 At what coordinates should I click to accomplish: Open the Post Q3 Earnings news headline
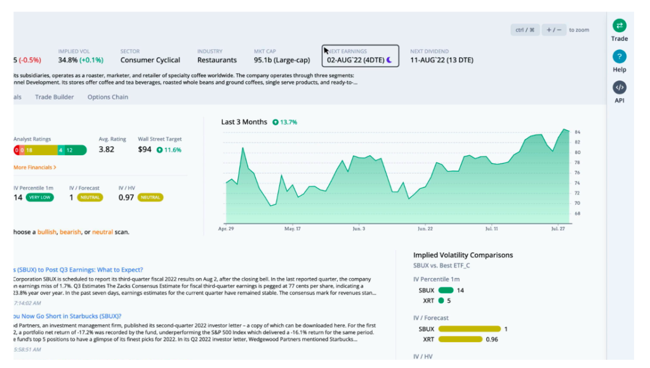[78, 270]
